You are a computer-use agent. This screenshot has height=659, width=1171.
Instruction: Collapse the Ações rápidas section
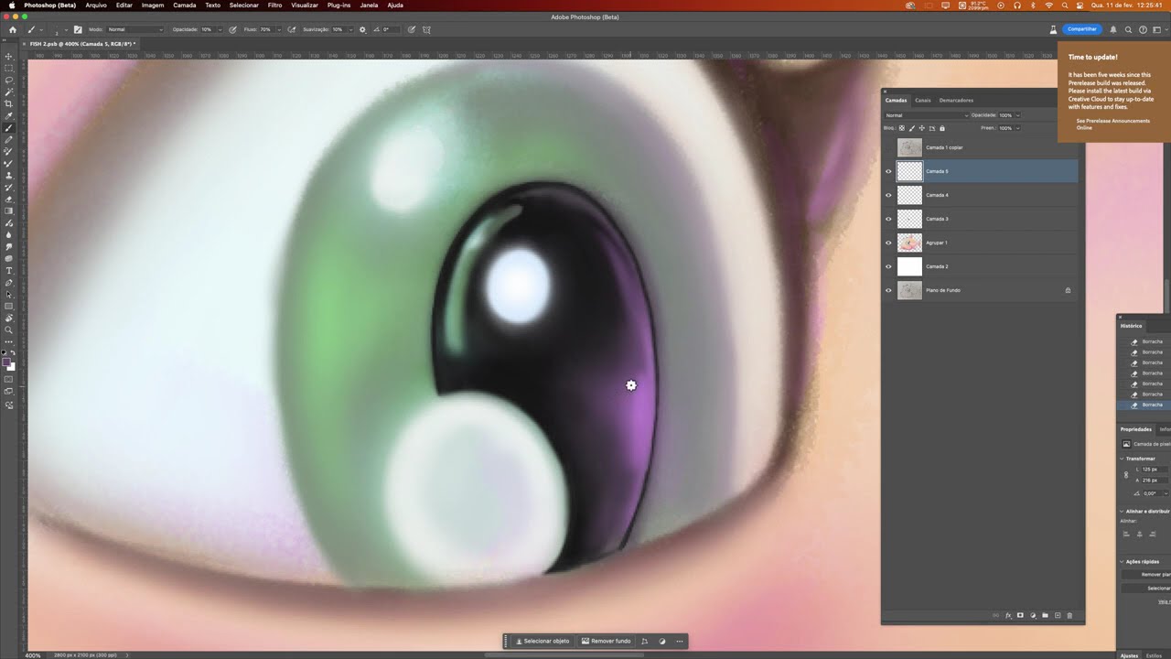[x=1123, y=561]
